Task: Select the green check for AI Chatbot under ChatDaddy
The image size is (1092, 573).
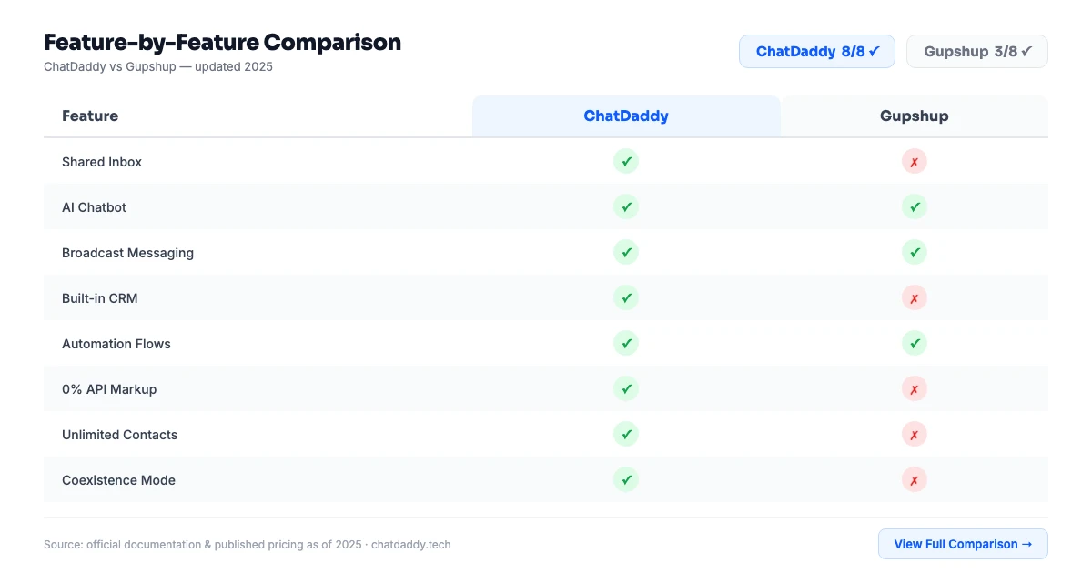Action: click(x=625, y=206)
